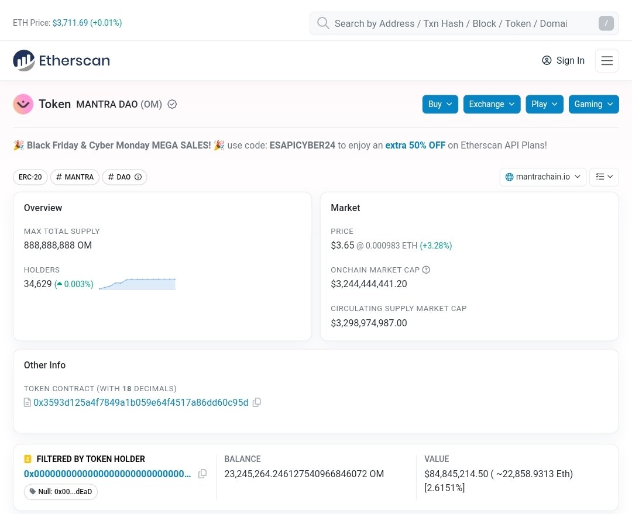Click the ESAPICYBER24 promo code text
The image size is (632, 514).
303,146
